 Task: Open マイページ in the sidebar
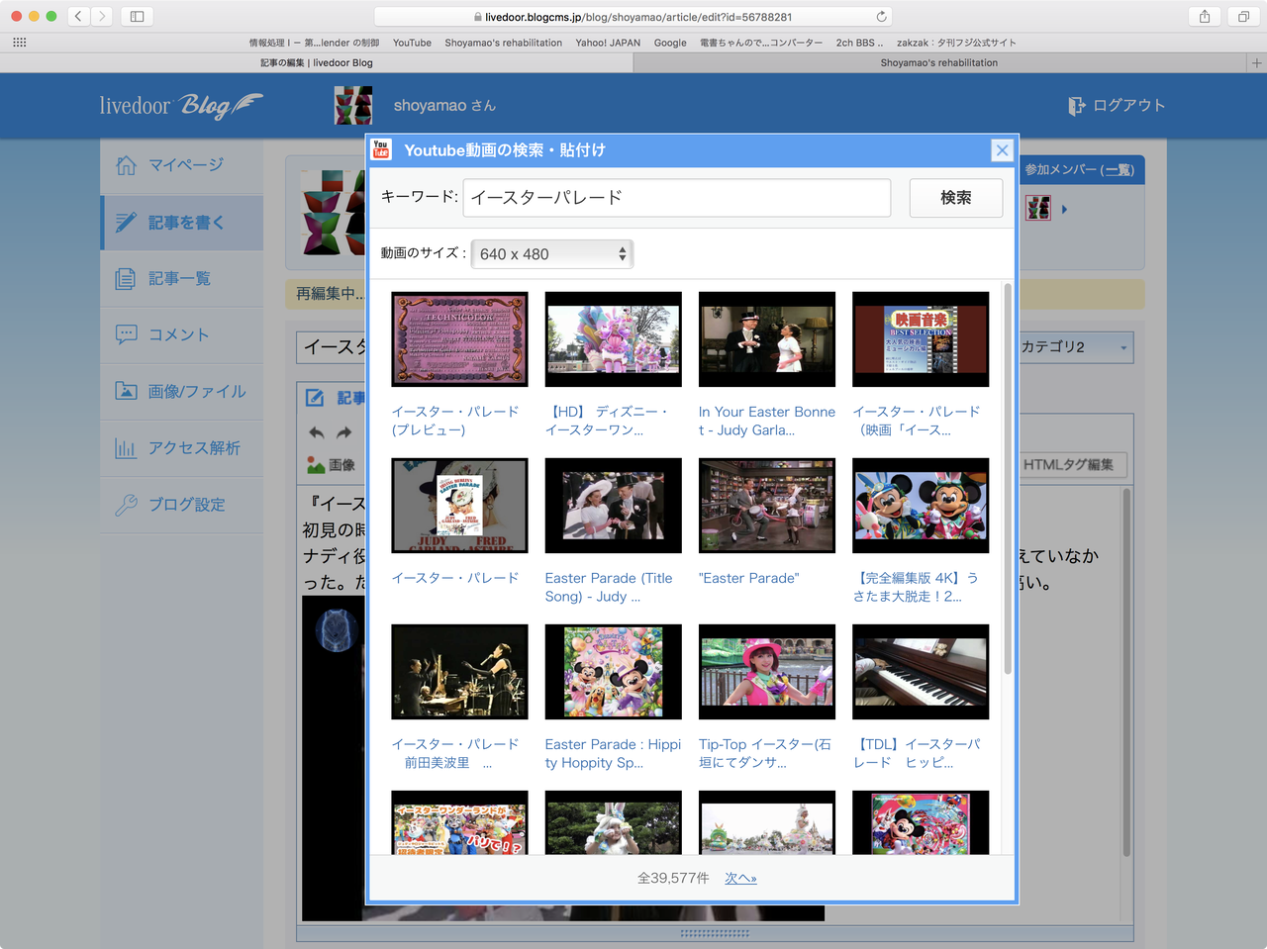tap(182, 165)
